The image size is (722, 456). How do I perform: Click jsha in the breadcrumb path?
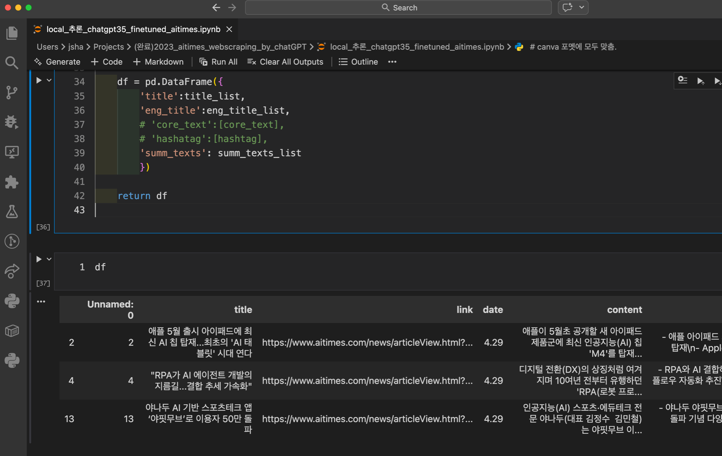[x=76, y=47]
